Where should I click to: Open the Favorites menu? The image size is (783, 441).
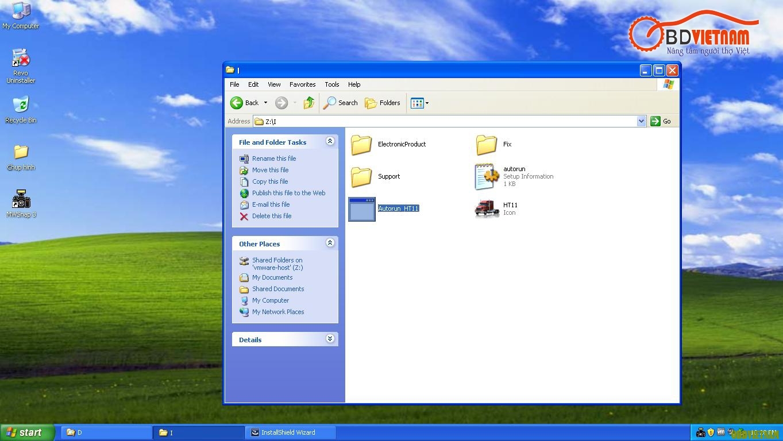pos(302,84)
